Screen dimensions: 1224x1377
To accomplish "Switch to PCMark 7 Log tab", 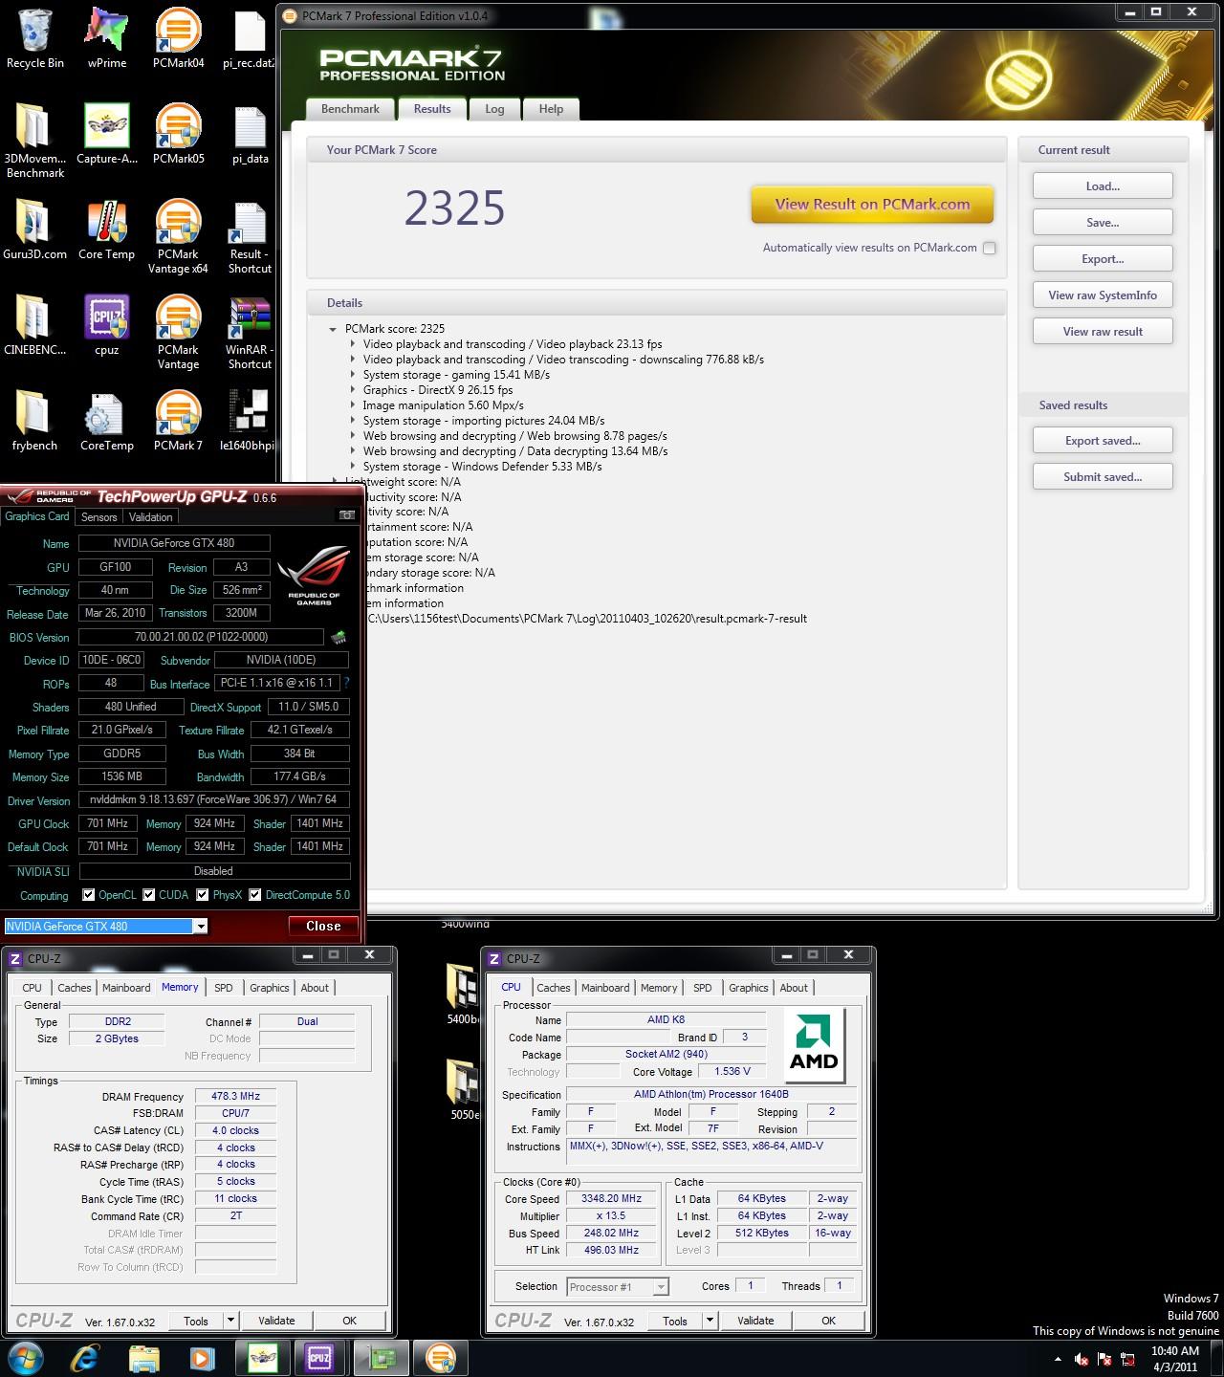I will click(494, 109).
